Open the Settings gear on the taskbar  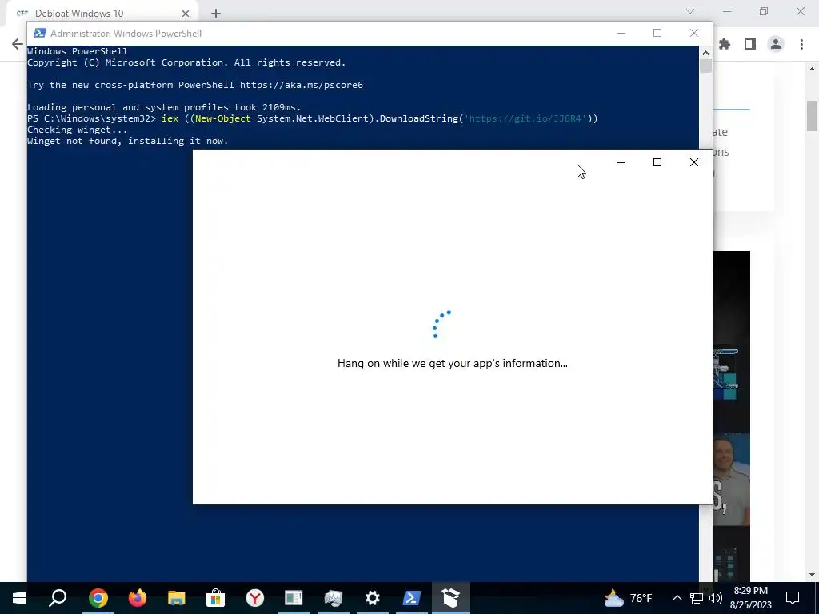pos(373,597)
